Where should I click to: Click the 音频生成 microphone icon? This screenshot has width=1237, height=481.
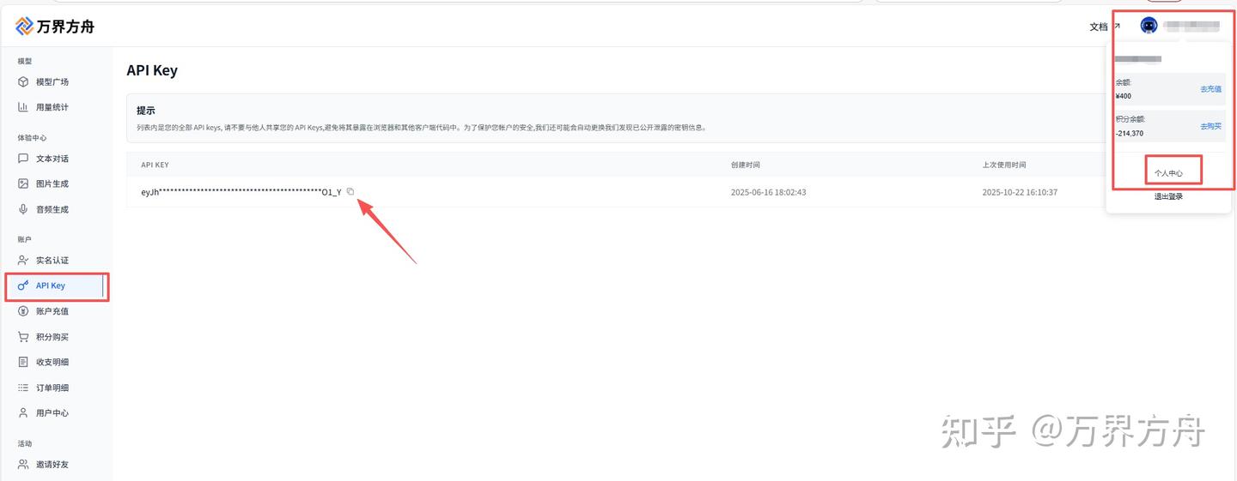(23, 209)
